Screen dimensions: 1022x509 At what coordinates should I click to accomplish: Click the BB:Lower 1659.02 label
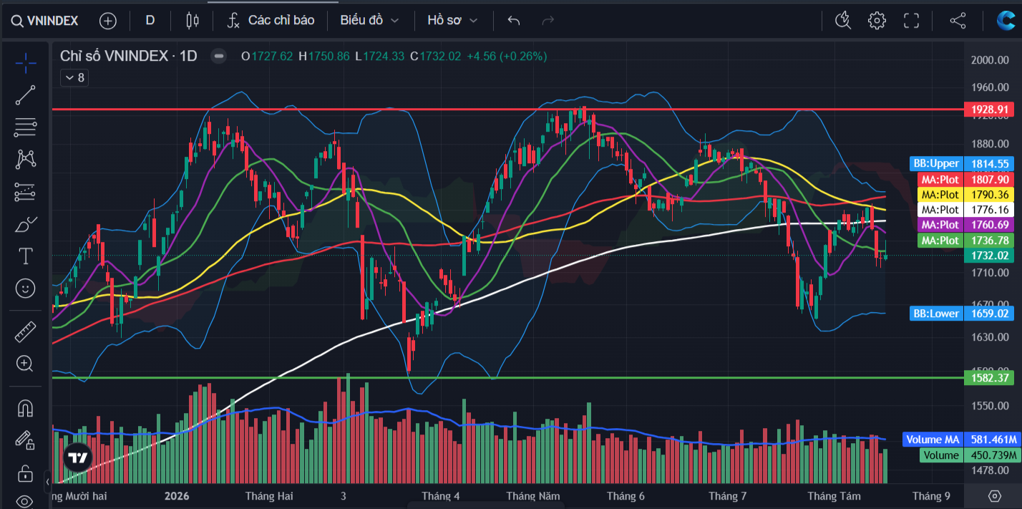(962, 313)
